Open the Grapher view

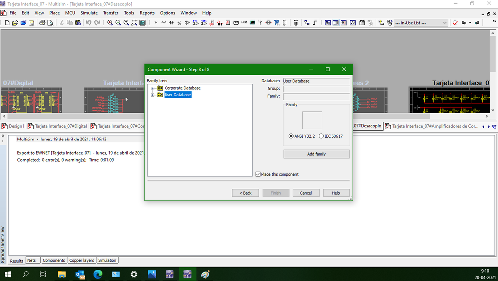[353, 23]
